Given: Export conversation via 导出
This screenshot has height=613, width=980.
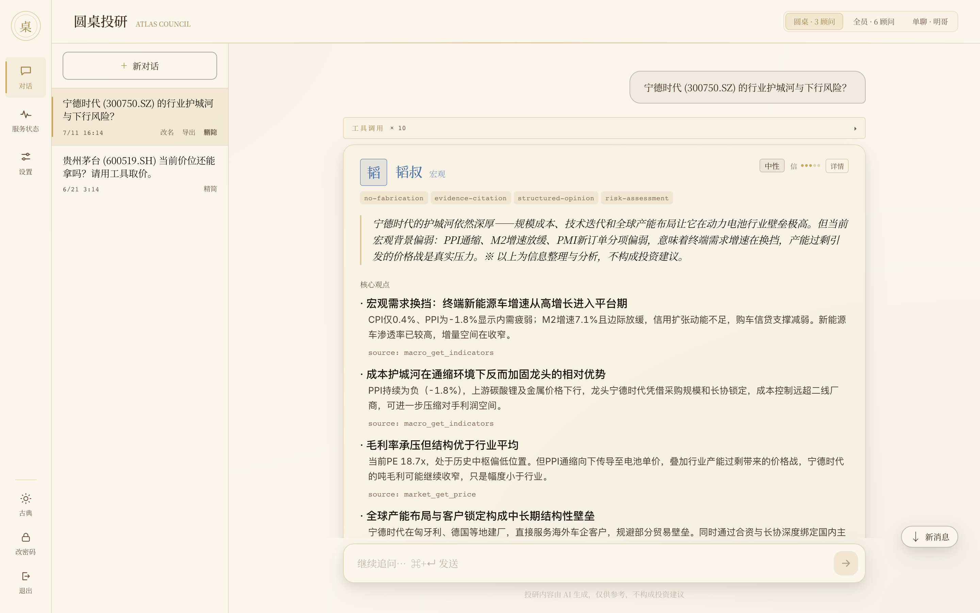Looking at the screenshot, I should [x=189, y=132].
